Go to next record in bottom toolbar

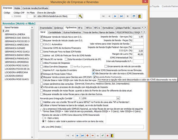click(77, 135)
